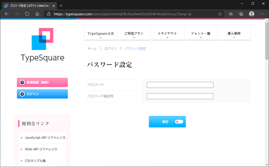Screen dimensions: 269x167
Task: Expand the フォント一覧 menu
Action: (200, 34)
